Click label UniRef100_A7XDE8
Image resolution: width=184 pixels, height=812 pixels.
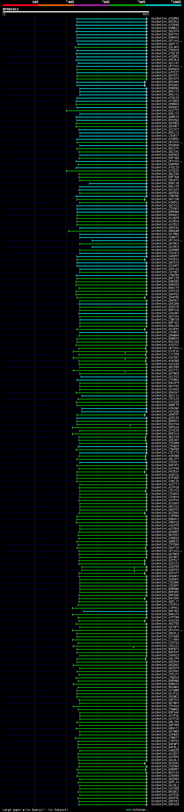click(x=165, y=101)
